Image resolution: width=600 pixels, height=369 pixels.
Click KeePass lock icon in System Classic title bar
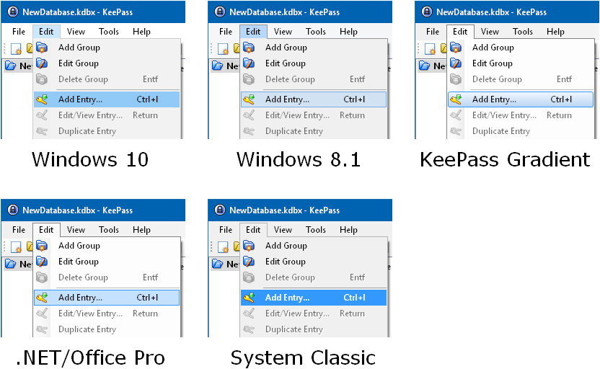(220, 210)
